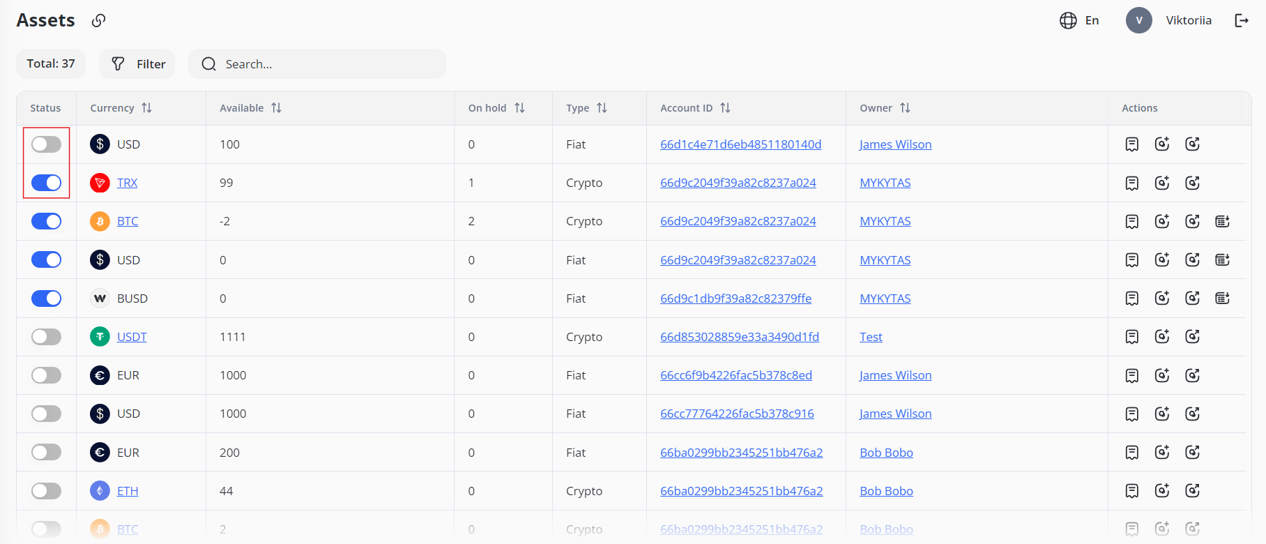Sort the table by Owner column

905,108
